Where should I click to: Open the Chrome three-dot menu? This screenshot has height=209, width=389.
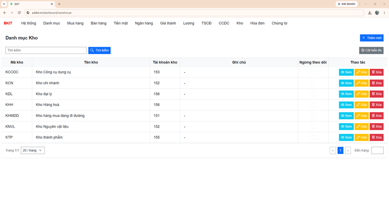(x=384, y=13)
